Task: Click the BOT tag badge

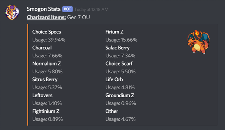Action: [67, 9]
